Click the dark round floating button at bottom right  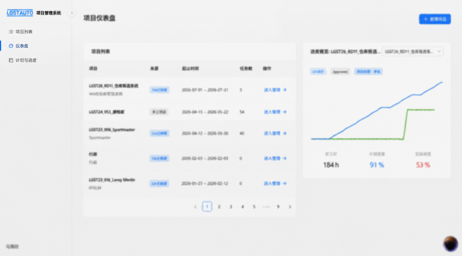(x=450, y=244)
